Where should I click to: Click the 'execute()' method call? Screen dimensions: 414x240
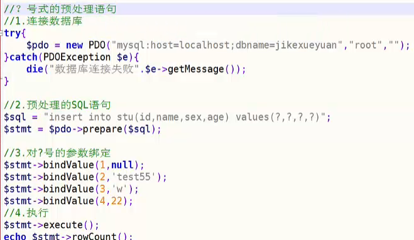click(68, 225)
